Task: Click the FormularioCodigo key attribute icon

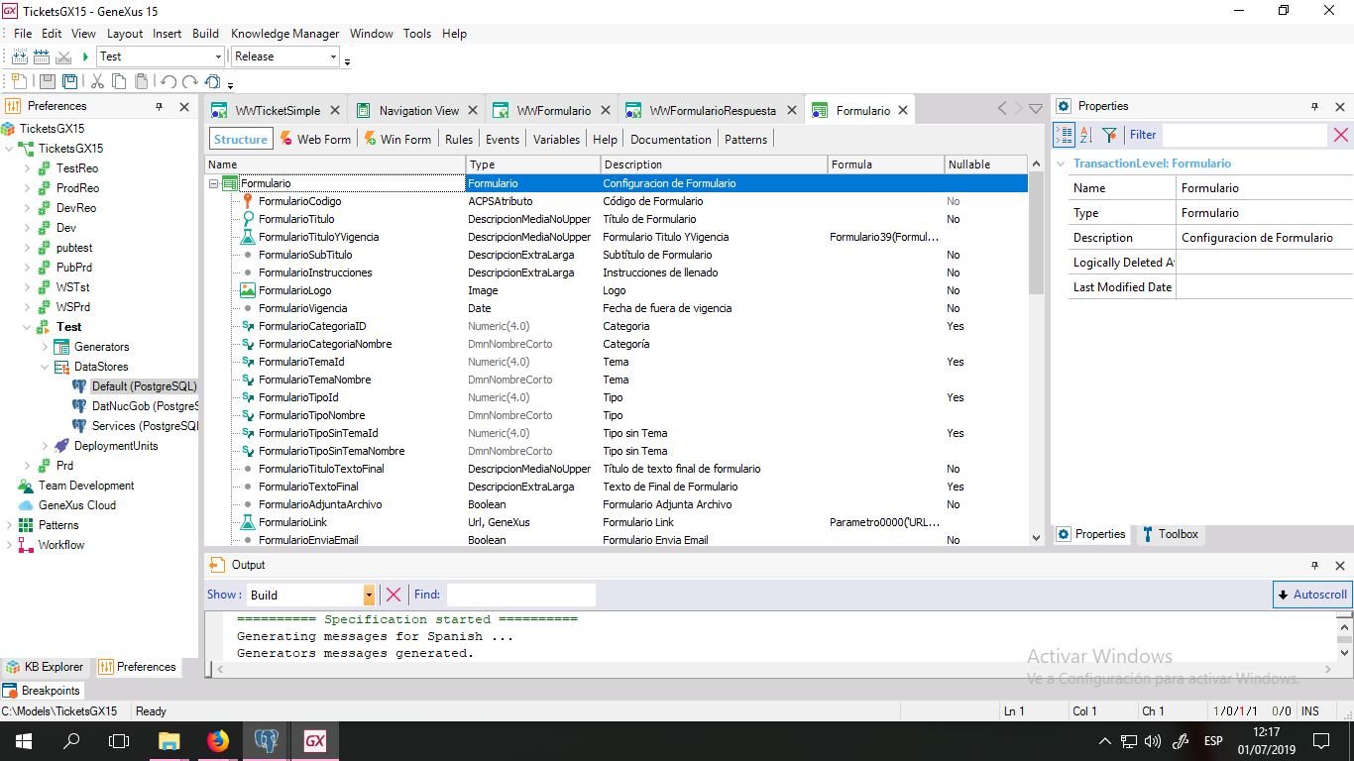Action: (248, 201)
